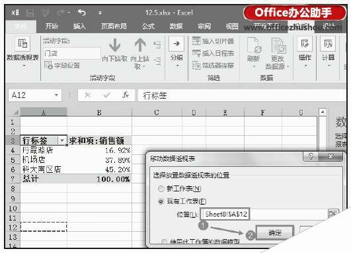
Task: Select column B header
Action: [x=99, y=112]
